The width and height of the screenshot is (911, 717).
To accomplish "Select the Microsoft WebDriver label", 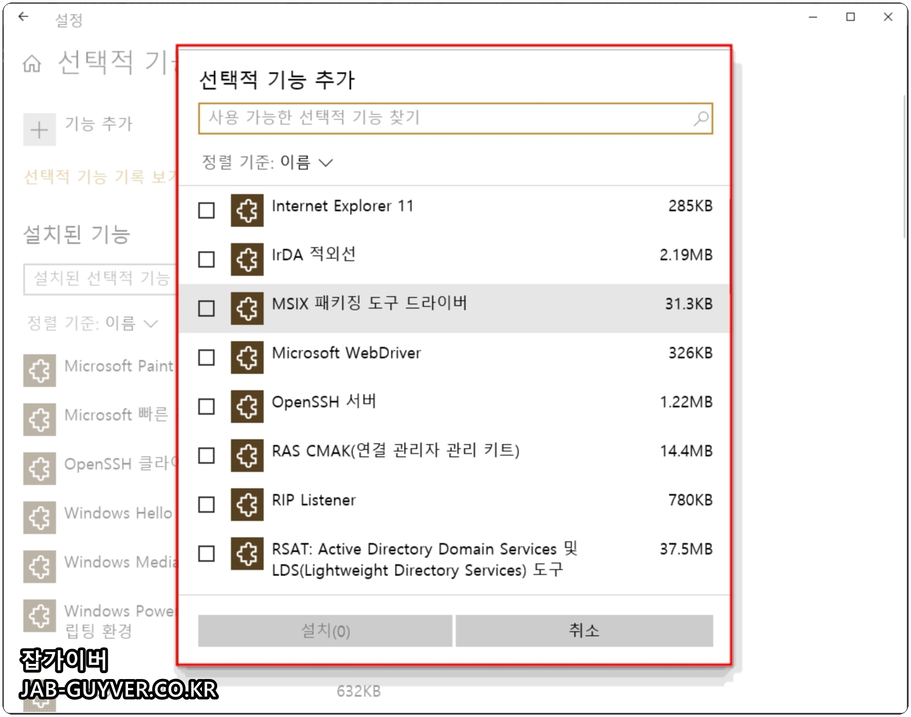I will [346, 353].
